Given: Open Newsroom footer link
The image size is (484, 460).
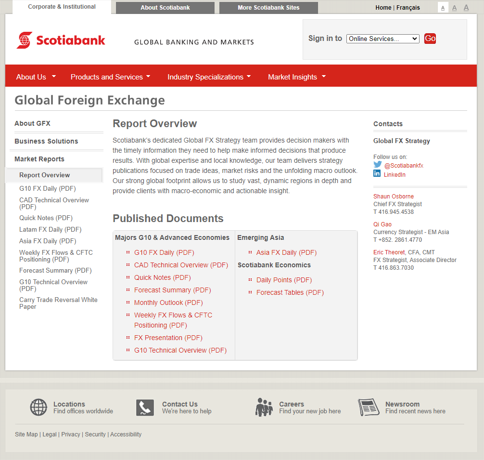Looking at the screenshot, I should pos(402,404).
